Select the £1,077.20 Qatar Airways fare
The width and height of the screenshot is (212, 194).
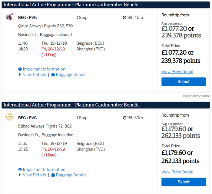184,82
